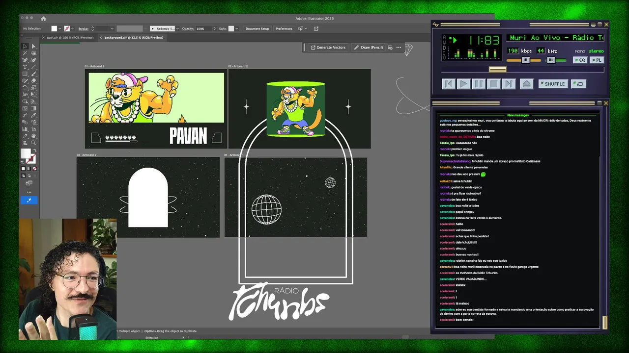Viewport: 629px width, 353px height.
Task: Select the Artboard tool
Action: tap(34, 129)
